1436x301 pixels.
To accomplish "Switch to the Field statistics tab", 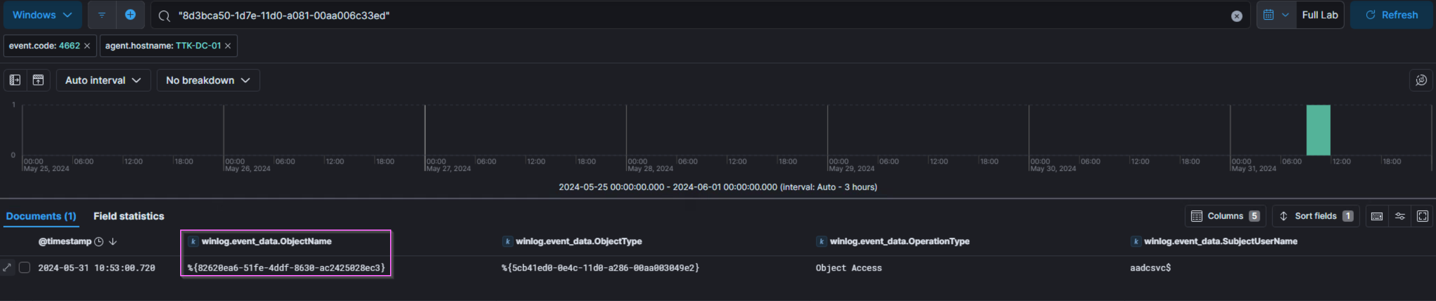I will pyautogui.click(x=128, y=217).
